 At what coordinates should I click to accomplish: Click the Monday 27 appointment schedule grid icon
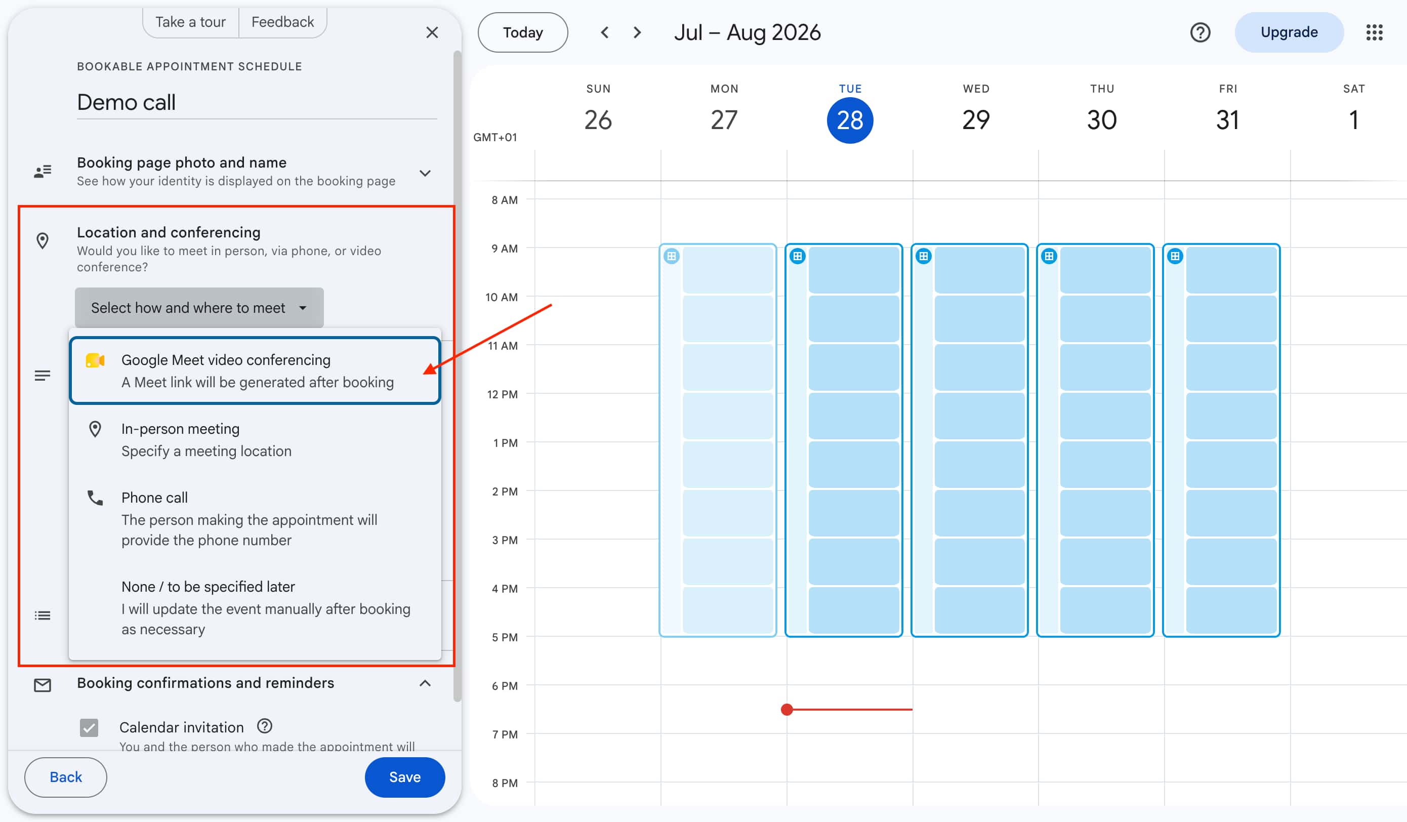(x=671, y=256)
